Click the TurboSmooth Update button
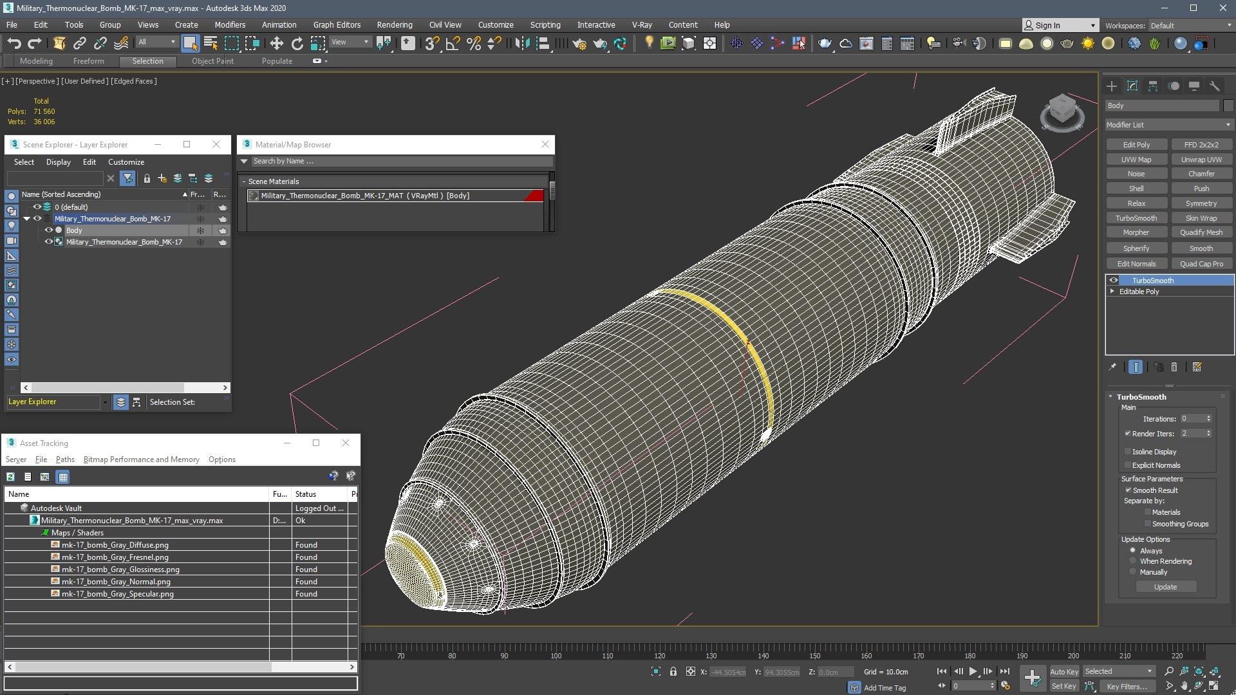This screenshot has height=695, width=1236. (x=1165, y=587)
